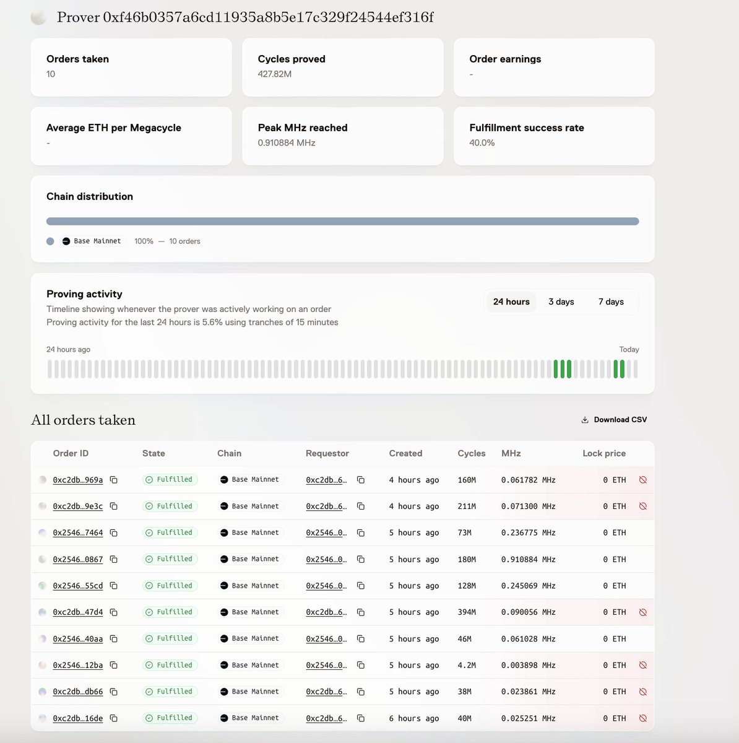Open order 0xc2db…969a details
Viewport: 739px width, 743px height.
[78, 480]
